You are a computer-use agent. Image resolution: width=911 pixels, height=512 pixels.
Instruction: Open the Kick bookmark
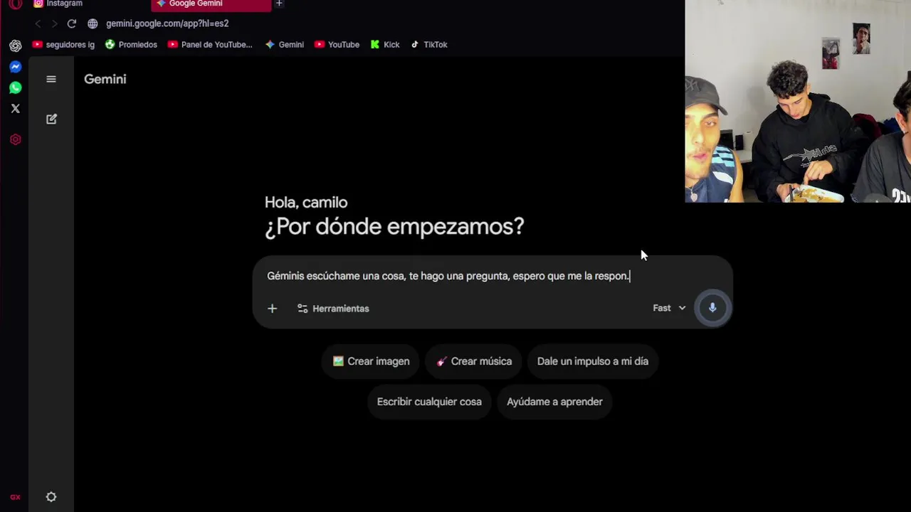pos(385,44)
